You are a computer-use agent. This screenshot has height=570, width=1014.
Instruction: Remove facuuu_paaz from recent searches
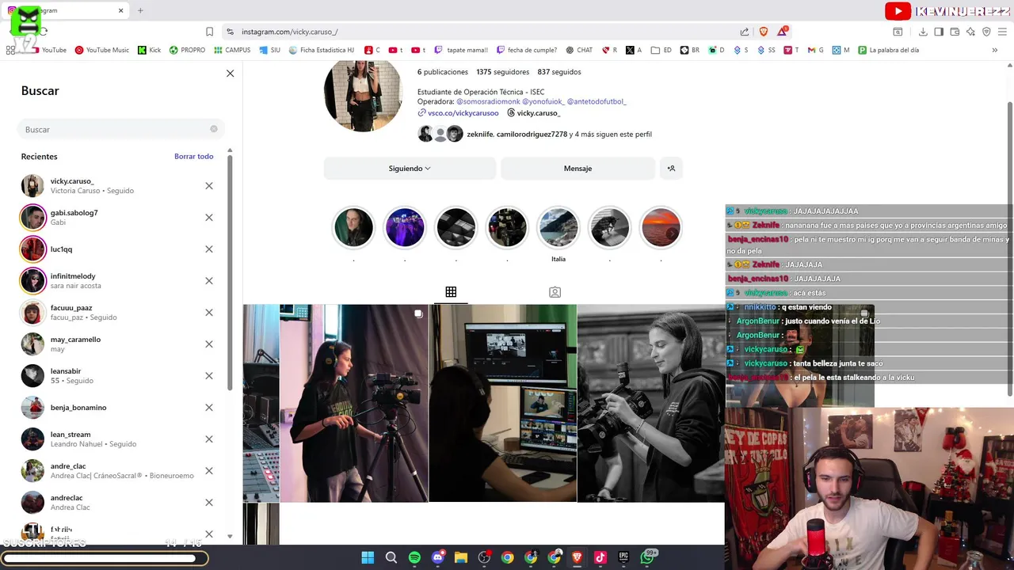click(x=209, y=313)
